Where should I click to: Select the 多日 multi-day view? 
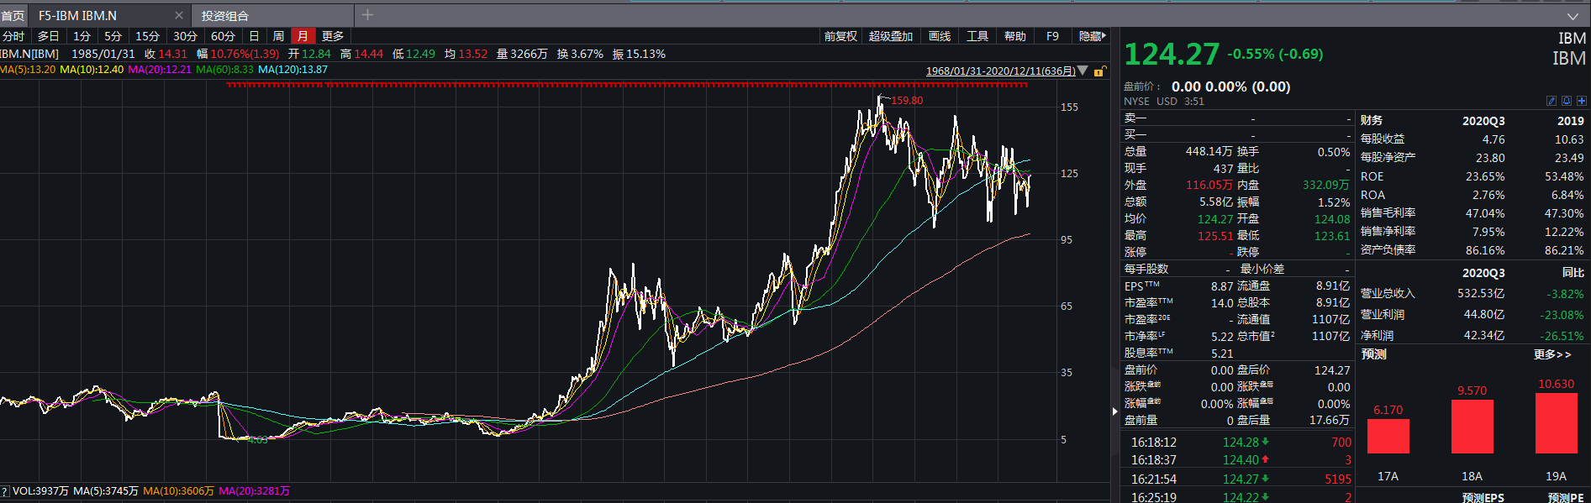49,36
